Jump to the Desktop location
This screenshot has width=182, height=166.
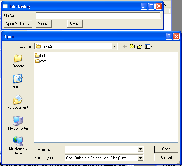pos(18,81)
